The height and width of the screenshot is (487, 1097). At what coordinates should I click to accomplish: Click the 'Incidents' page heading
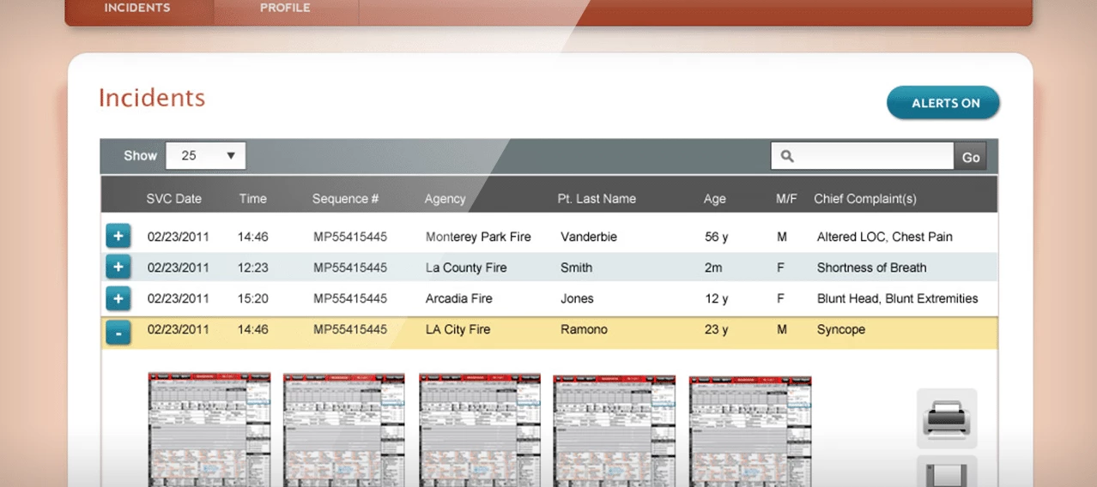click(152, 98)
